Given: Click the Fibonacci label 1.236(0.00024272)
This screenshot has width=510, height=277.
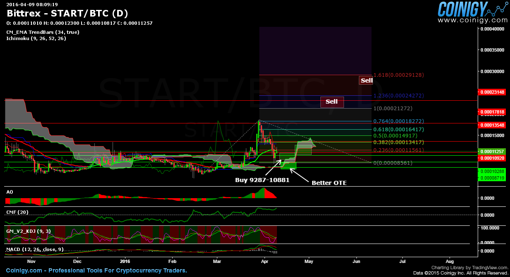Looking at the screenshot, I should click(399, 95).
